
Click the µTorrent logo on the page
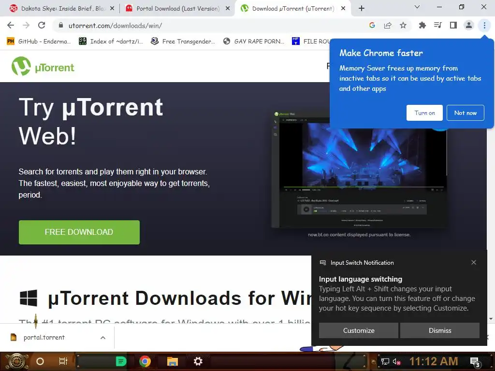coord(43,66)
